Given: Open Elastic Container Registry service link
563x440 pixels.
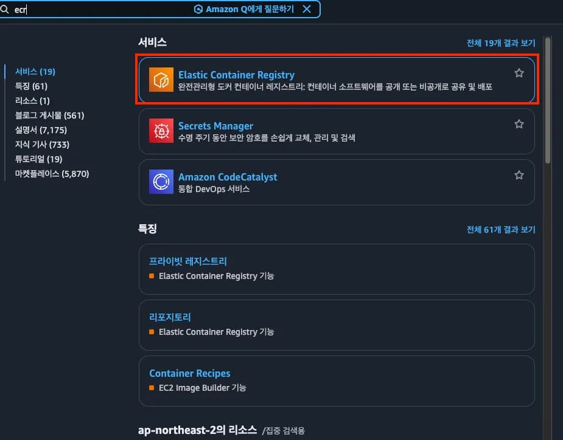Looking at the screenshot, I should click(x=236, y=75).
